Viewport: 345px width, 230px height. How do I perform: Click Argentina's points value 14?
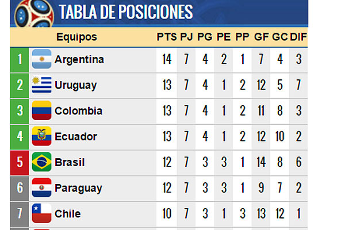tap(166, 59)
